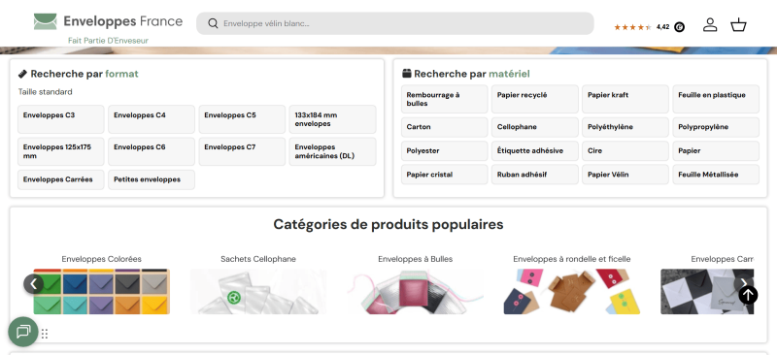This screenshot has width=777, height=355.
Task: Select Ruban adhésif material
Action: pos(535,175)
